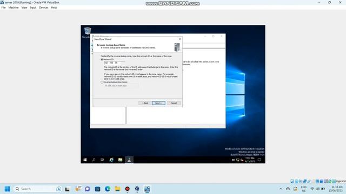Open the VirtualBox Input menu
Viewport: 346px width, 194px height.
[x=33, y=8]
